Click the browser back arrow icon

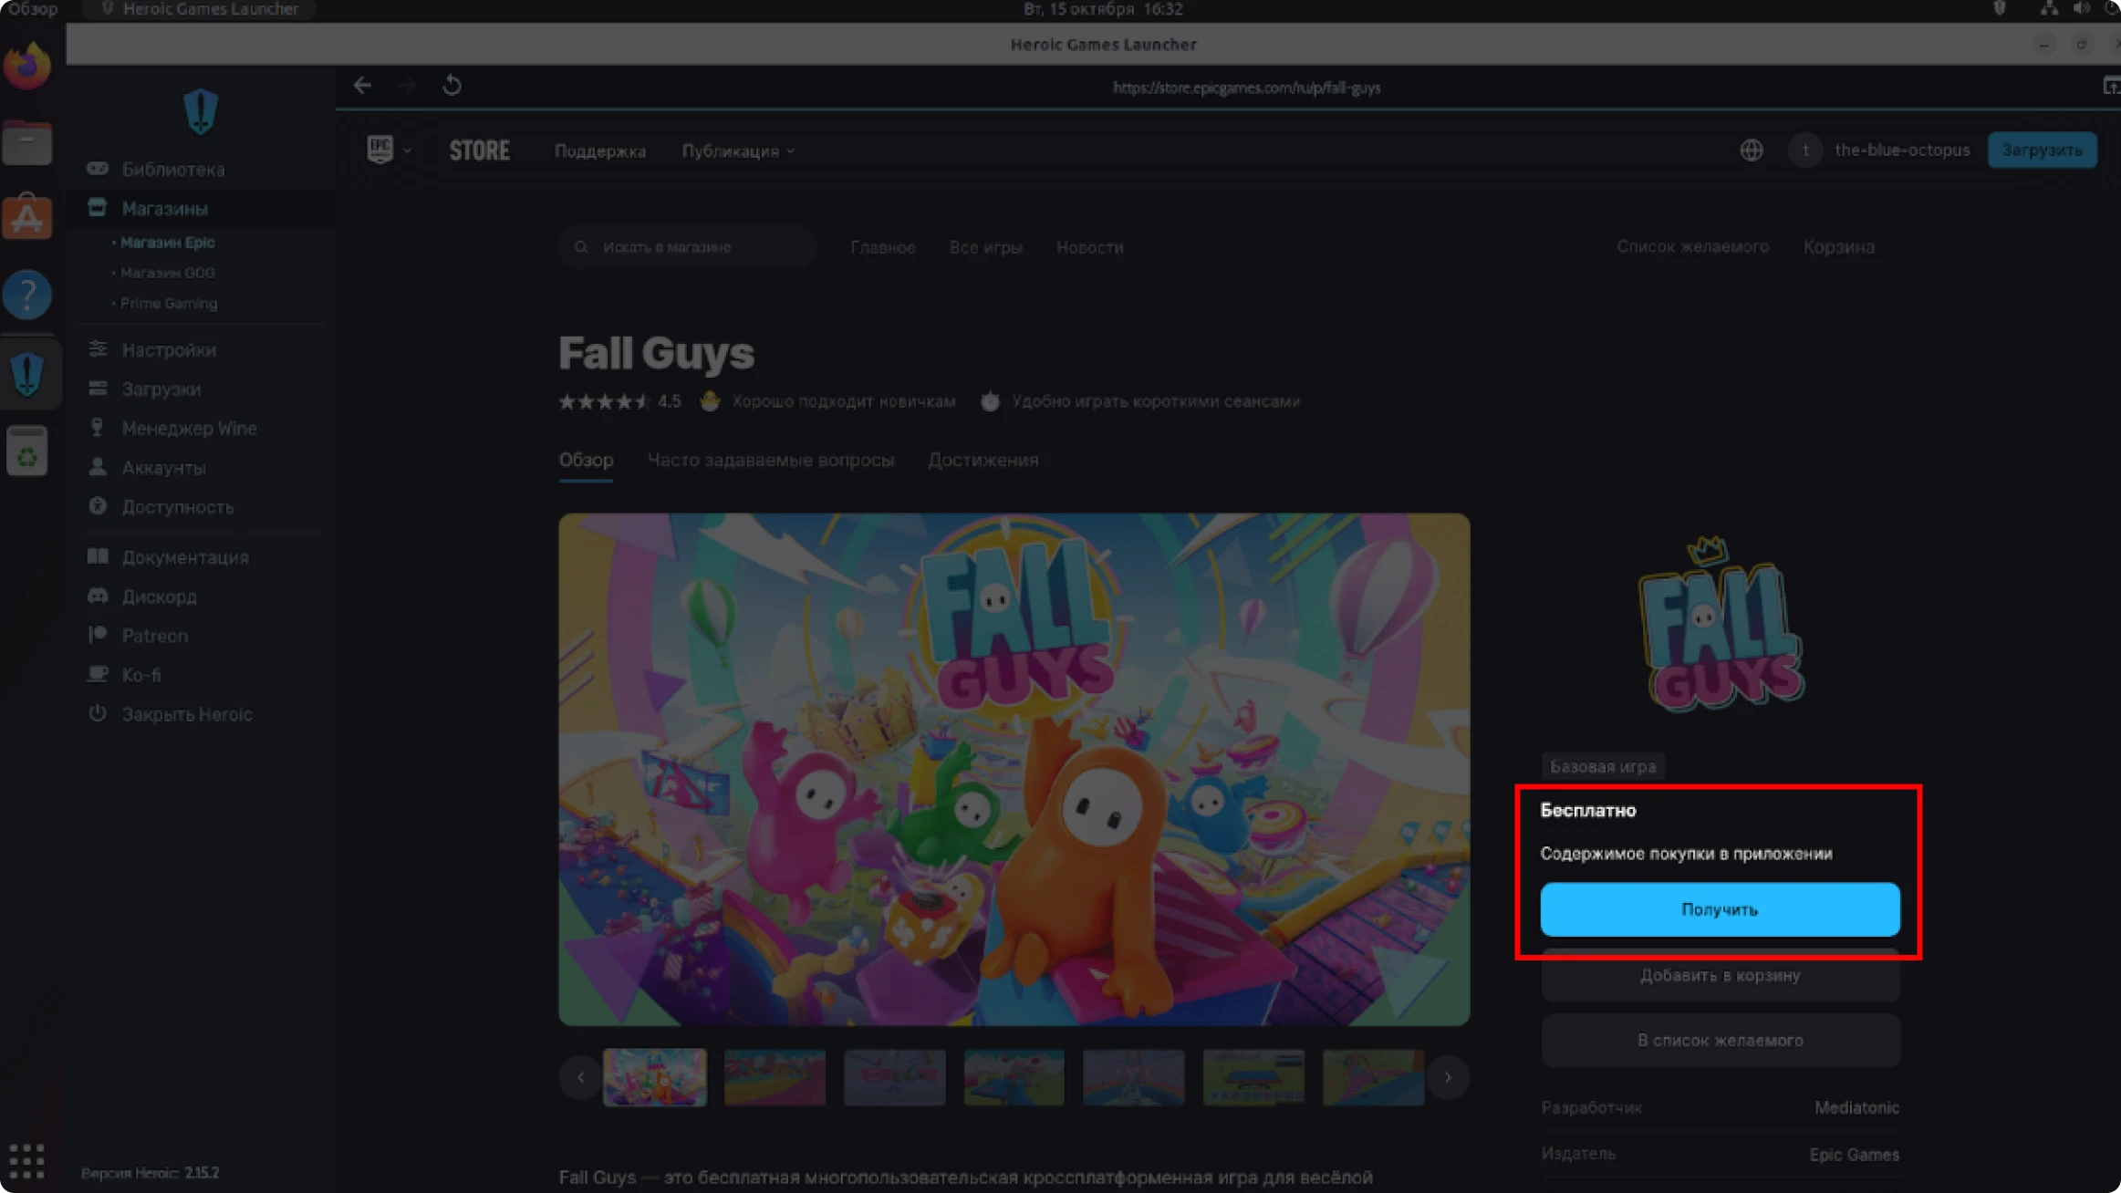362,86
